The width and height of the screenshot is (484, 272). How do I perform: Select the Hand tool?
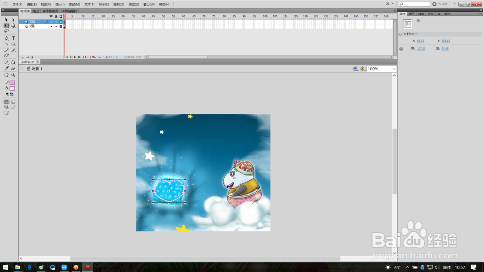pos(6,75)
